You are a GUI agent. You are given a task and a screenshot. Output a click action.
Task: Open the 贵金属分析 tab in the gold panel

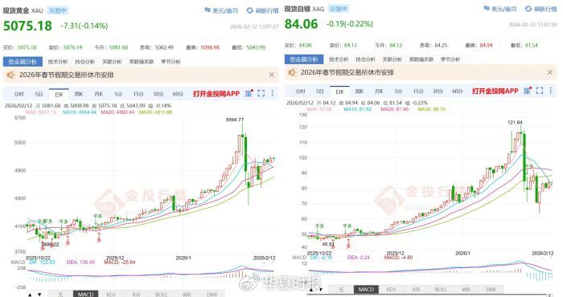[x=23, y=62]
